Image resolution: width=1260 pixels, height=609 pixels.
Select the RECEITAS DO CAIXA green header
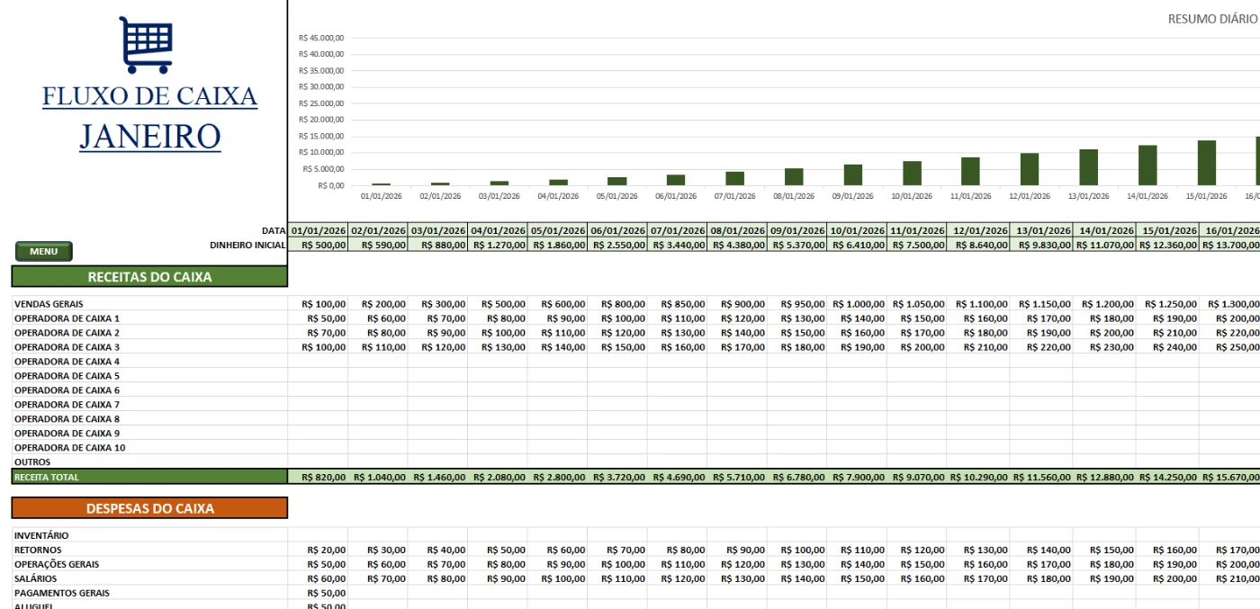(x=149, y=277)
